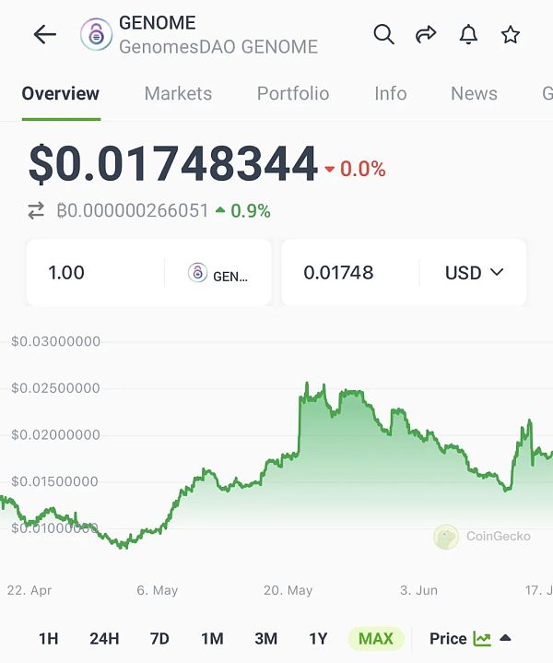Open the USD currency dropdown

click(x=474, y=273)
